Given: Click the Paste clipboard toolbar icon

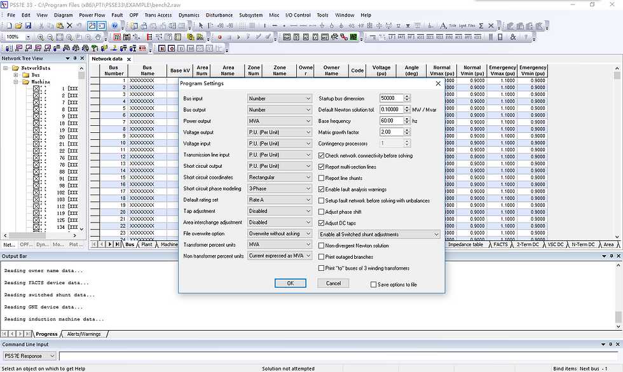Looking at the screenshot, I should pyautogui.click(x=60, y=26).
